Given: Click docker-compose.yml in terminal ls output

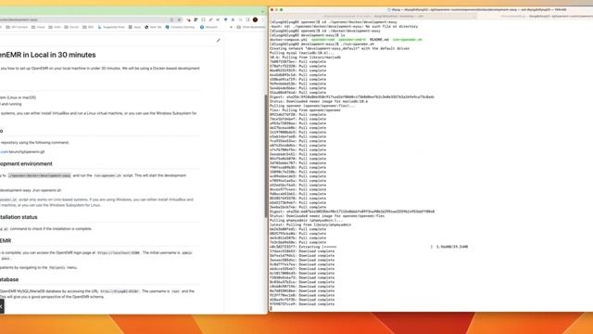Looking at the screenshot, I should coord(288,40).
